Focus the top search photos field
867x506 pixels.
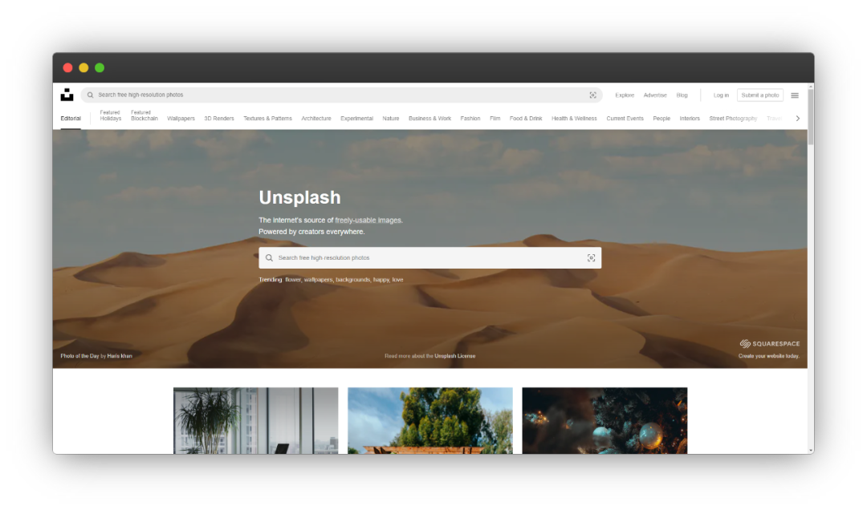click(341, 95)
